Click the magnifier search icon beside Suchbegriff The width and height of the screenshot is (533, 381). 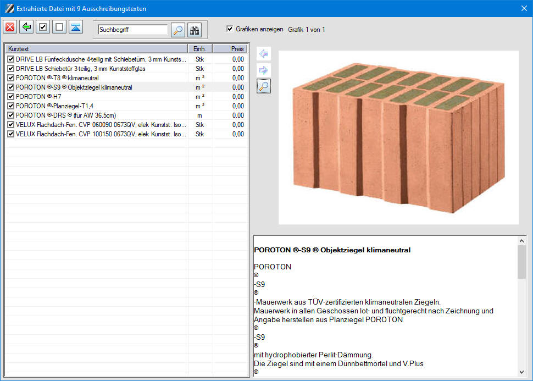pos(178,30)
